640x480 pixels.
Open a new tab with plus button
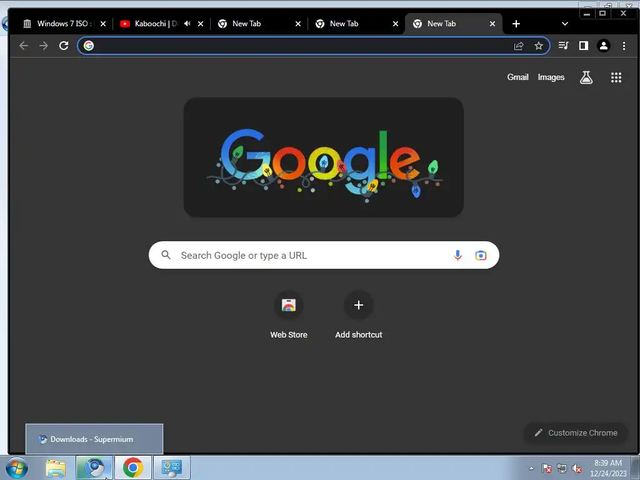pos(516,24)
